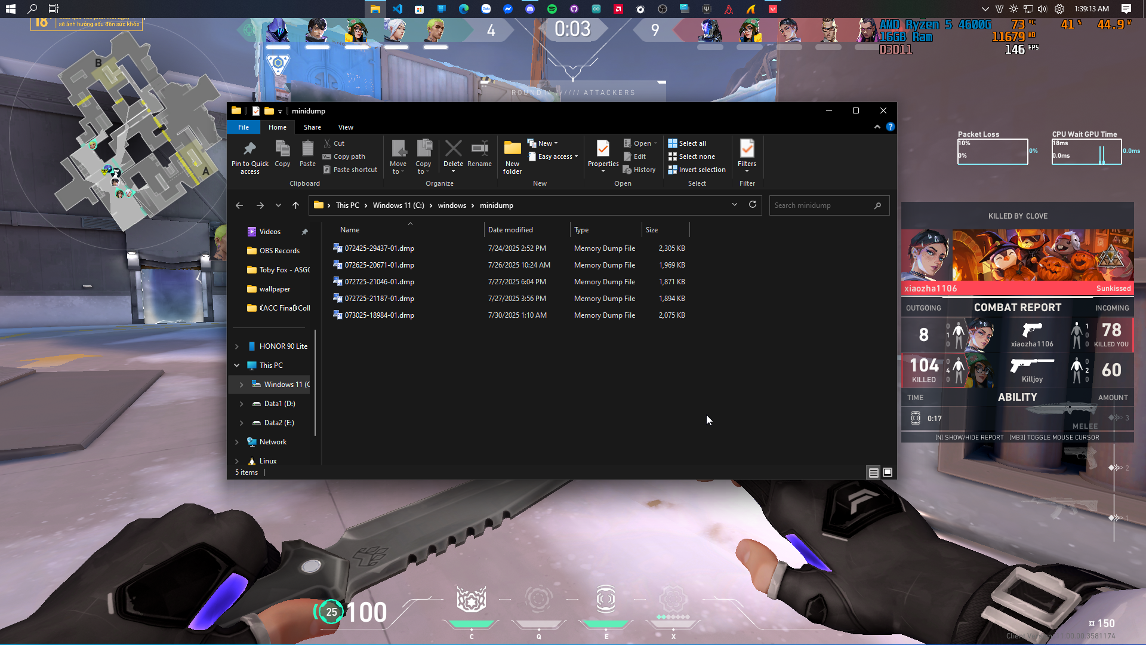1146x645 pixels.
Task: Click the search magnifier icon in Explorer
Action: tap(877, 205)
